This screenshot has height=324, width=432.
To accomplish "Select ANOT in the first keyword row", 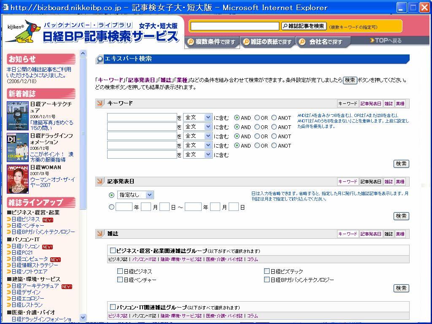I will (274, 118).
